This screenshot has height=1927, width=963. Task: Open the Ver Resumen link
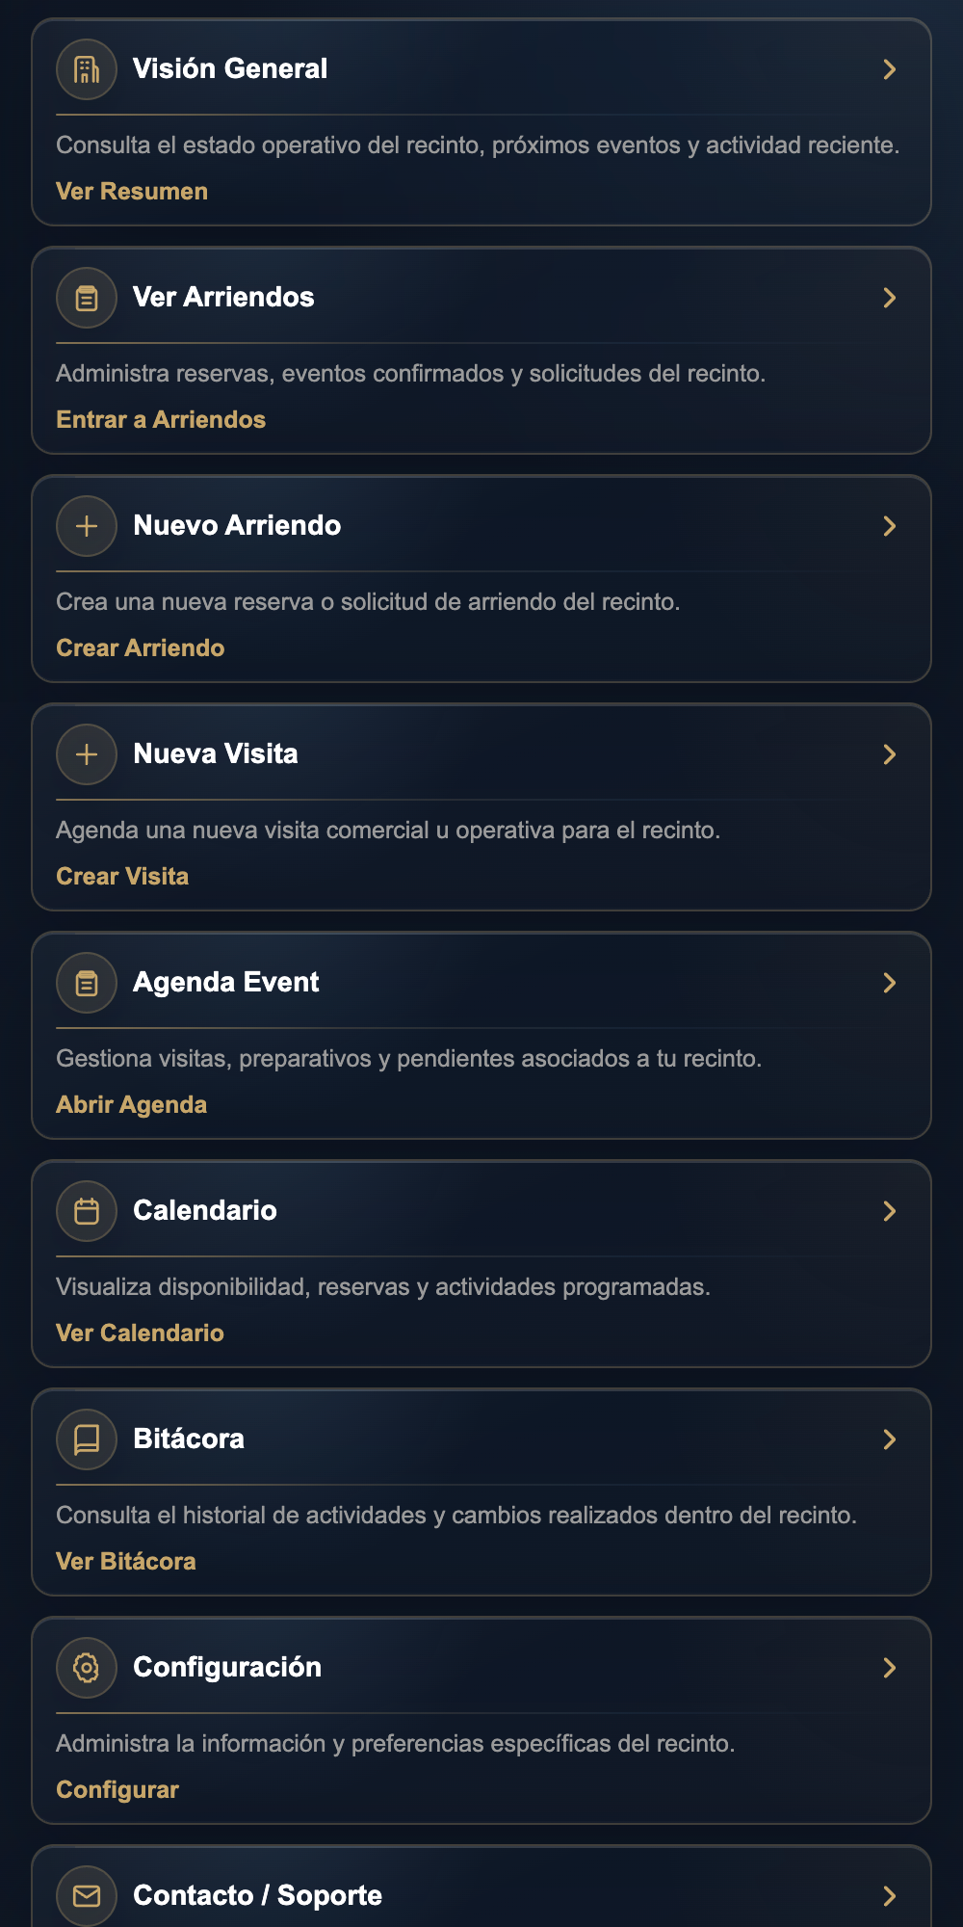tap(132, 191)
